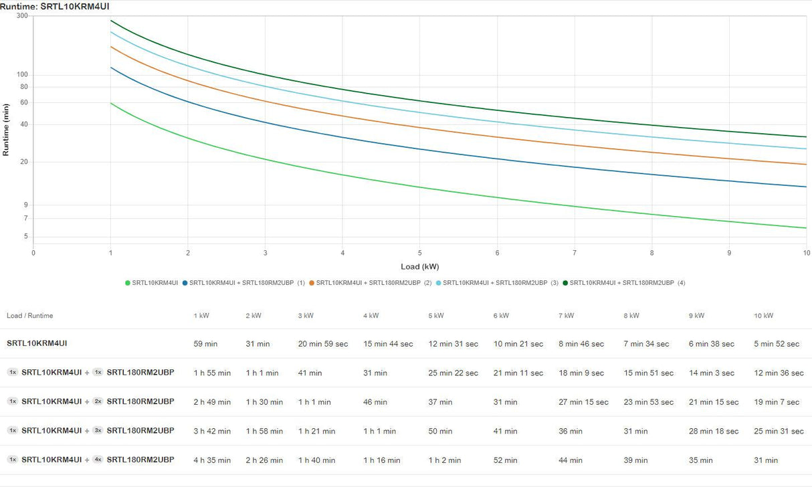This screenshot has height=487, width=812.
Task: Click the 5 min 52 sec runtime cell
Action: click(777, 344)
